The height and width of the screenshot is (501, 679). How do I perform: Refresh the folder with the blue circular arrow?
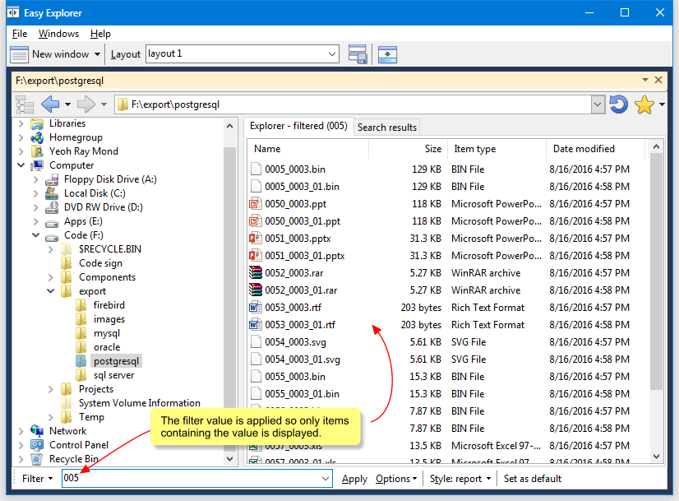pyautogui.click(x=618, y=104)
